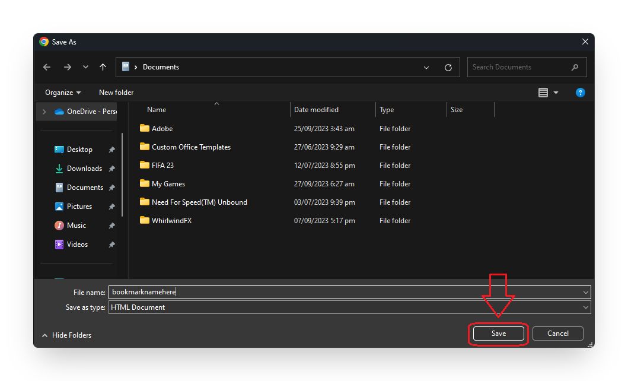Expand the address bar path dropdown
This screenshot has width=628, height=381.
click(426, 68)
